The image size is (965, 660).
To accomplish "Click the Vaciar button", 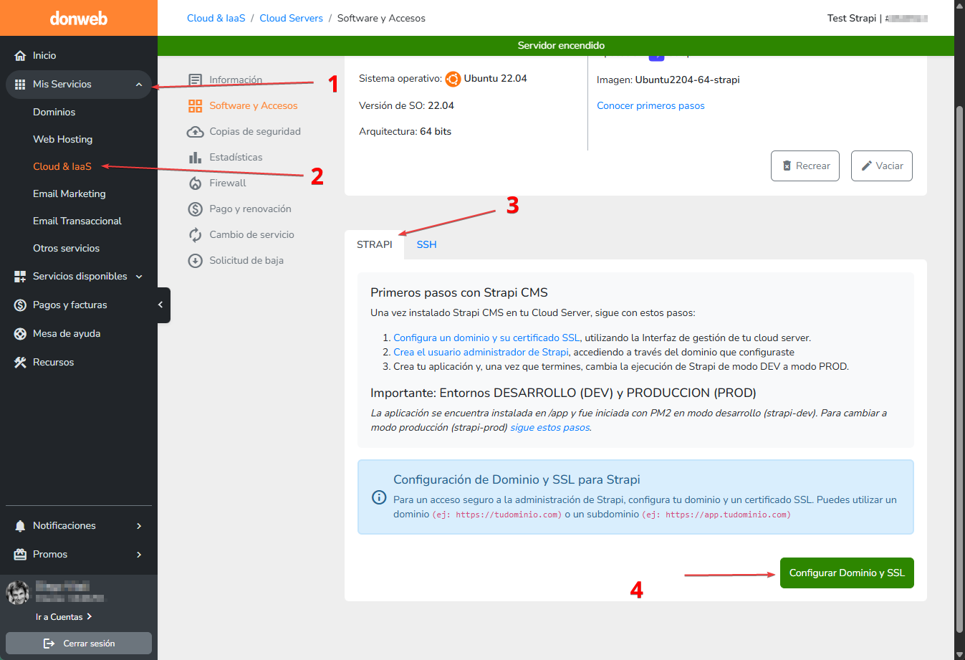I will pyautogui.click(x=882, y=166).
